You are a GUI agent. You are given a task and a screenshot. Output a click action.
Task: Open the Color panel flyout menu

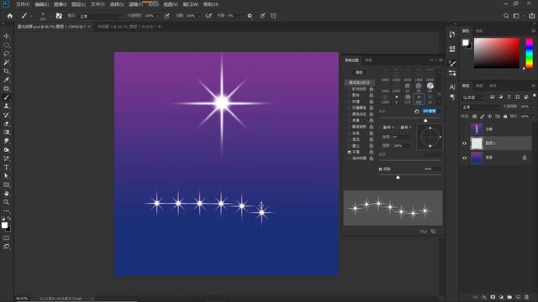point(533,31)
